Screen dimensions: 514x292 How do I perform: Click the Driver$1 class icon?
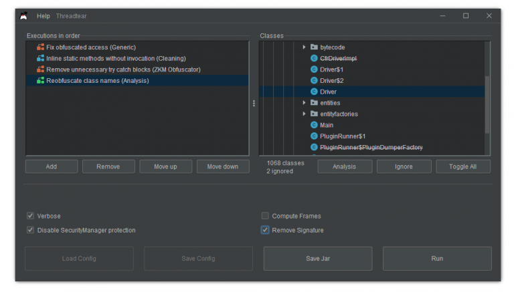[x=314, y=69]
